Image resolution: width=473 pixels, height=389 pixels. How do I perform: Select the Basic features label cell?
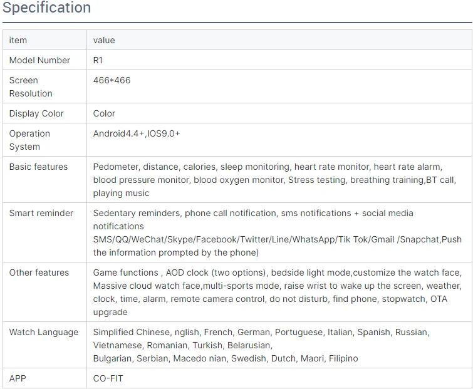38,167
